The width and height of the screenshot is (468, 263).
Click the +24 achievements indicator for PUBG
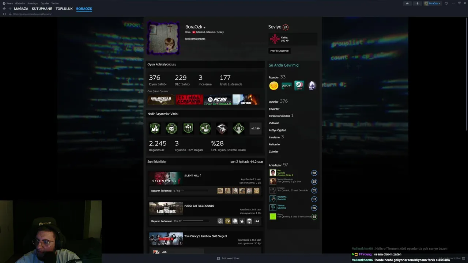click(x=256, y=221)
